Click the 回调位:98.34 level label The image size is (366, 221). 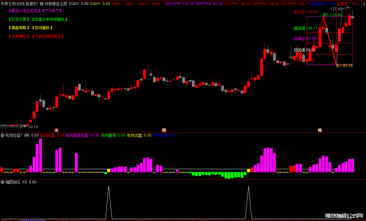305,38
